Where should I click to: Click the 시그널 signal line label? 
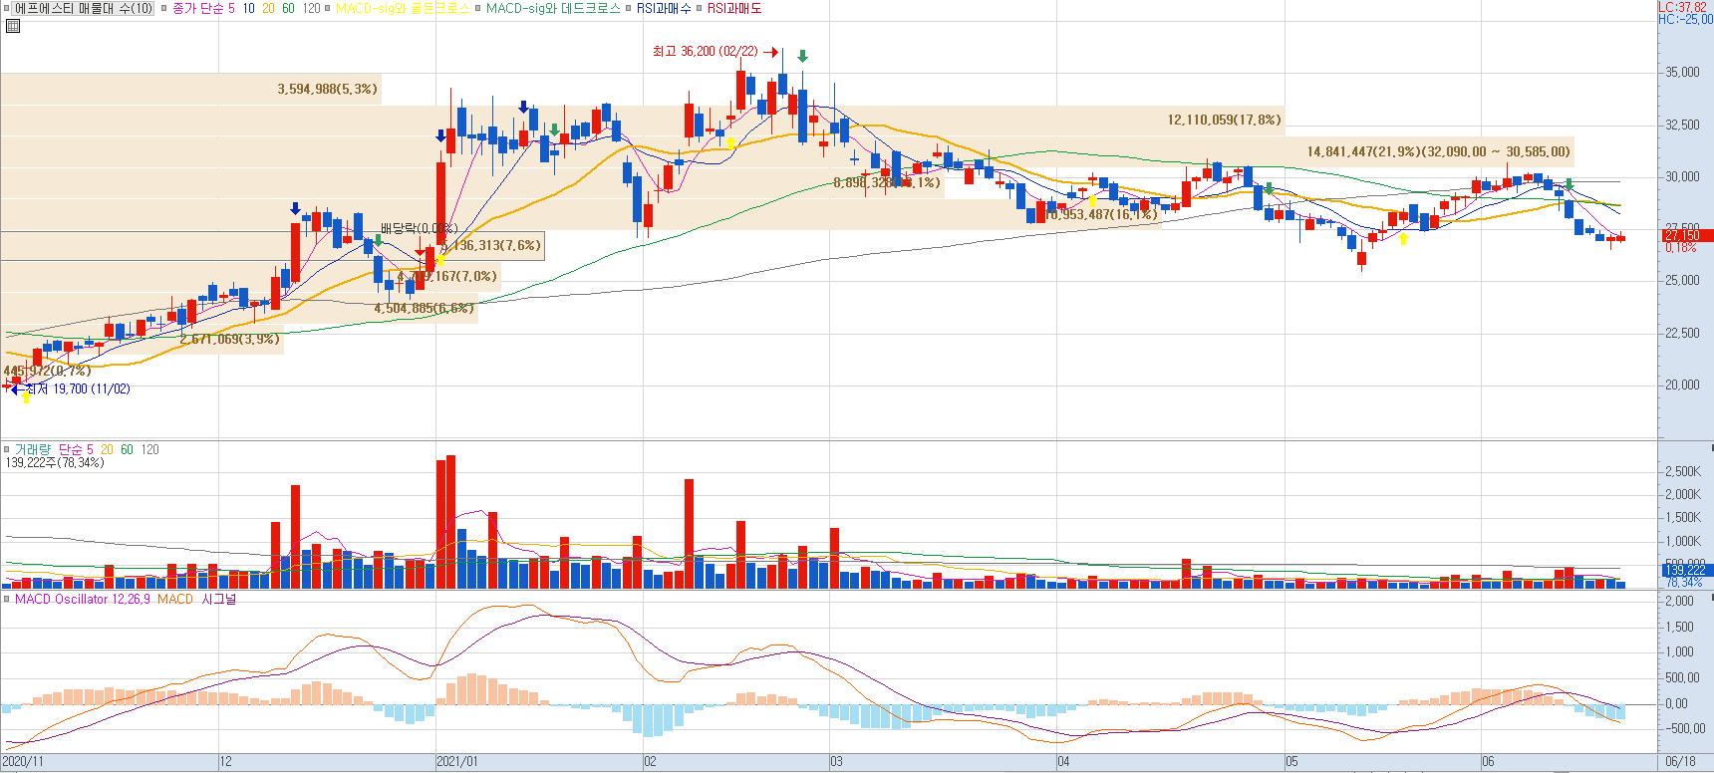coord(219,599)
